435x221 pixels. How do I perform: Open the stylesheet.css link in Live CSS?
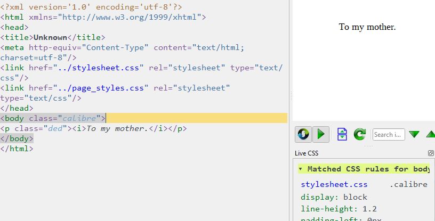pos(334,184)
